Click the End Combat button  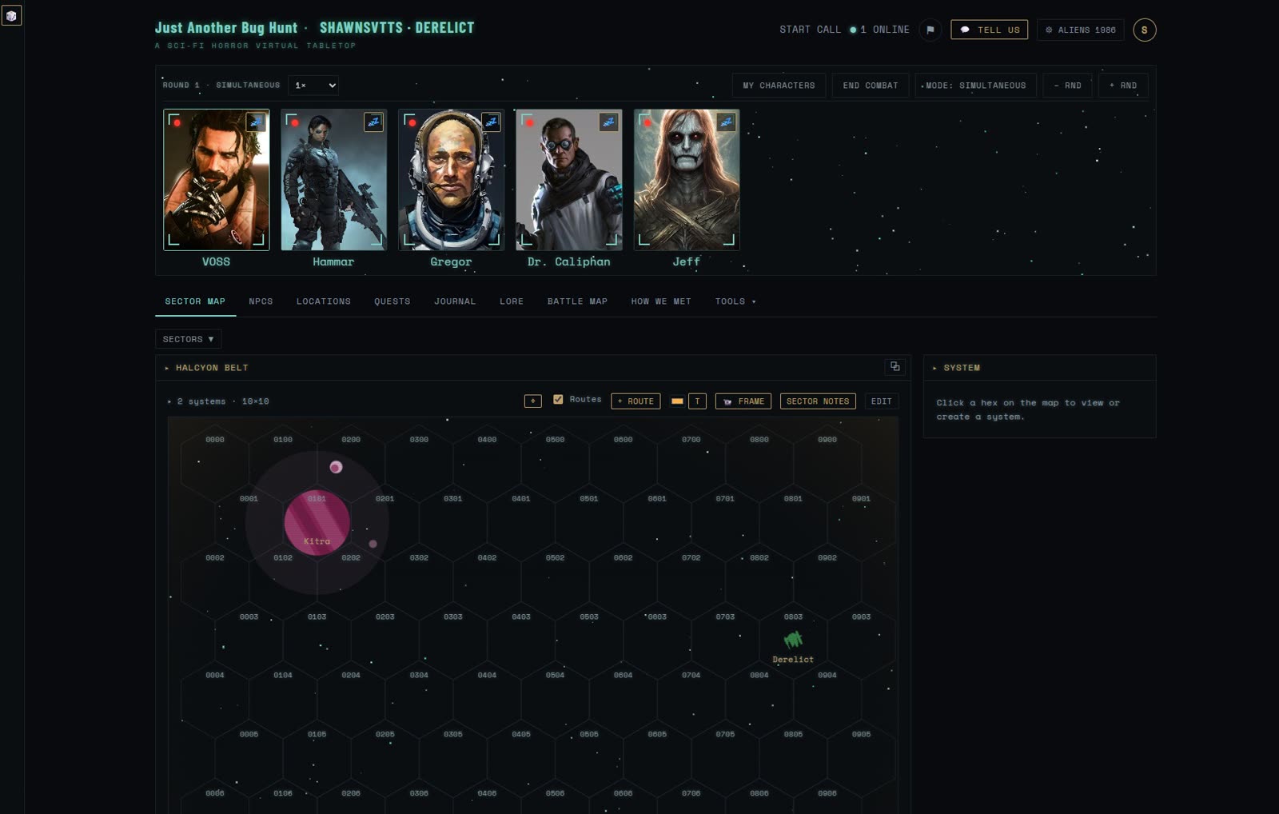pos(871,86)
